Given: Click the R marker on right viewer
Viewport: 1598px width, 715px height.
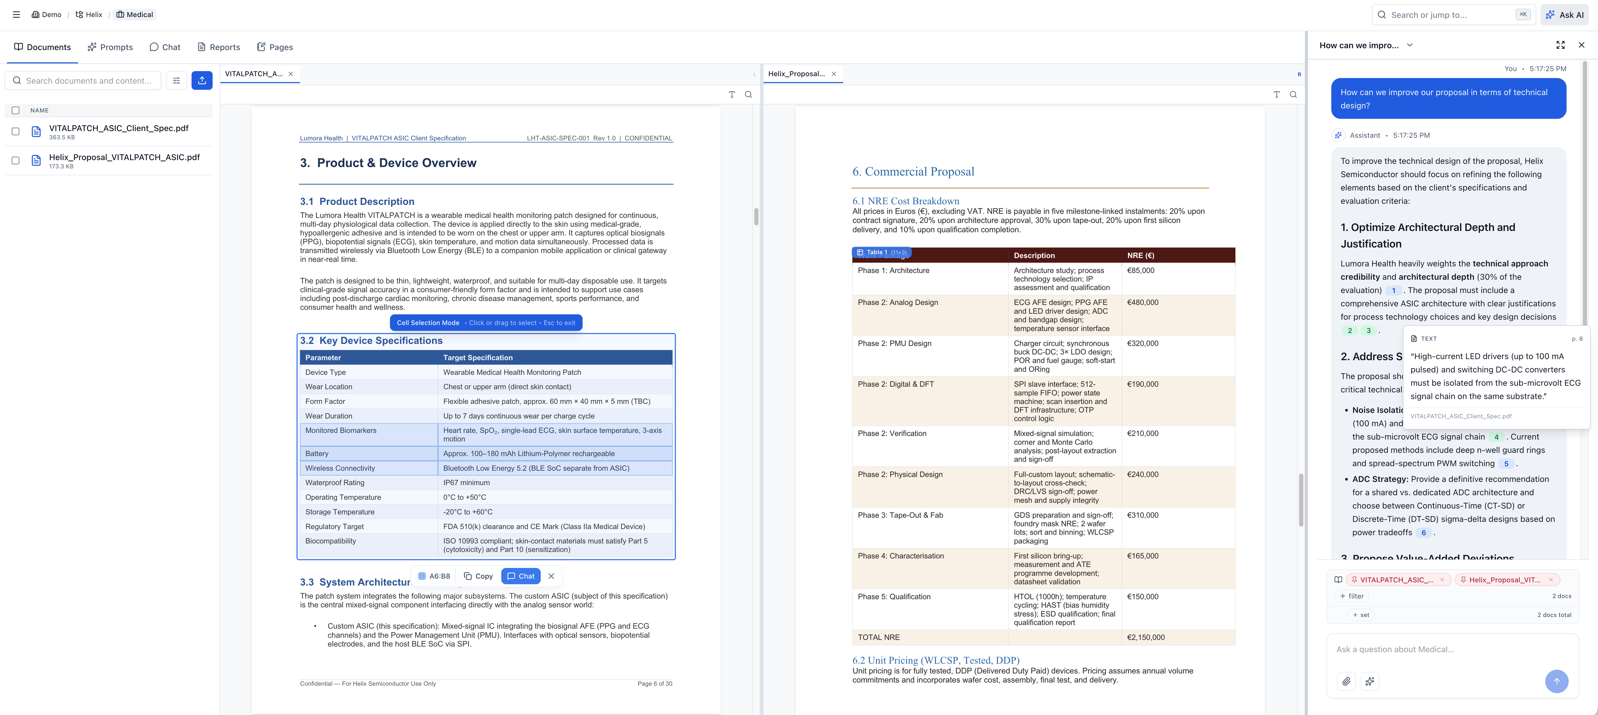Looking at the screenshot, I should 1299,74.
